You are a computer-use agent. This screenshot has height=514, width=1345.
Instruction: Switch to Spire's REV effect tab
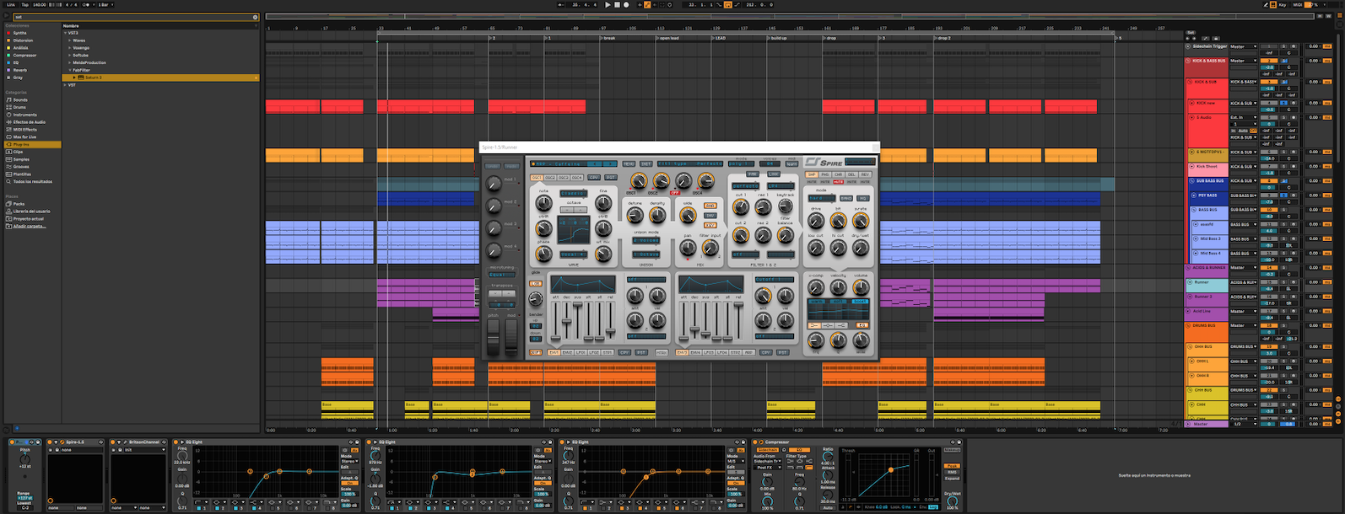click(865, 174)
